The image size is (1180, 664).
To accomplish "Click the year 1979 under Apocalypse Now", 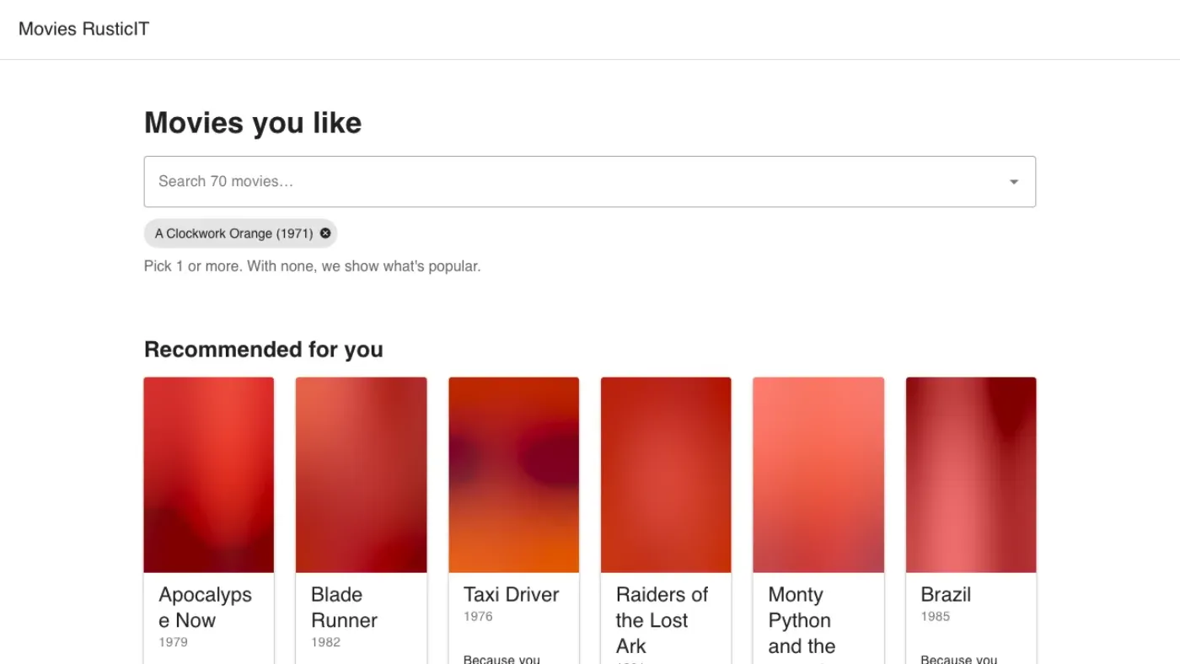I will tap(173, 642).
